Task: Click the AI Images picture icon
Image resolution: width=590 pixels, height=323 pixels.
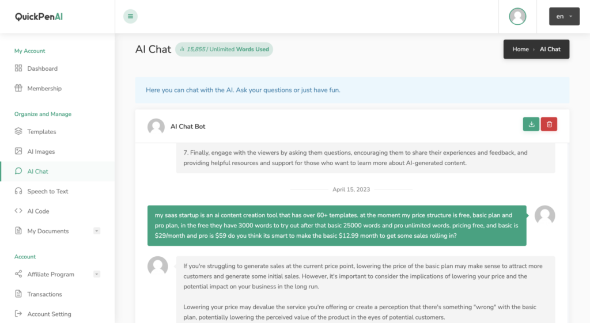Action: click(18, 151)
